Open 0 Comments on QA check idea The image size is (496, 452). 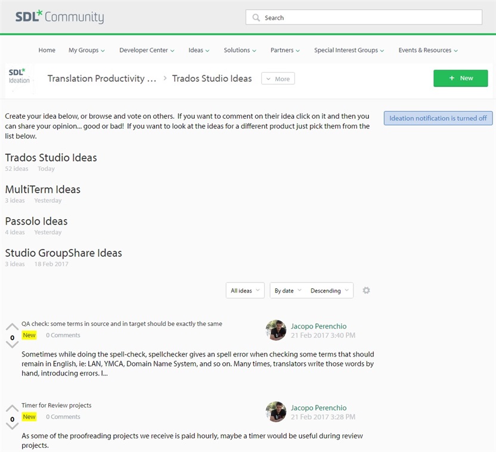(x=63, y=335)
